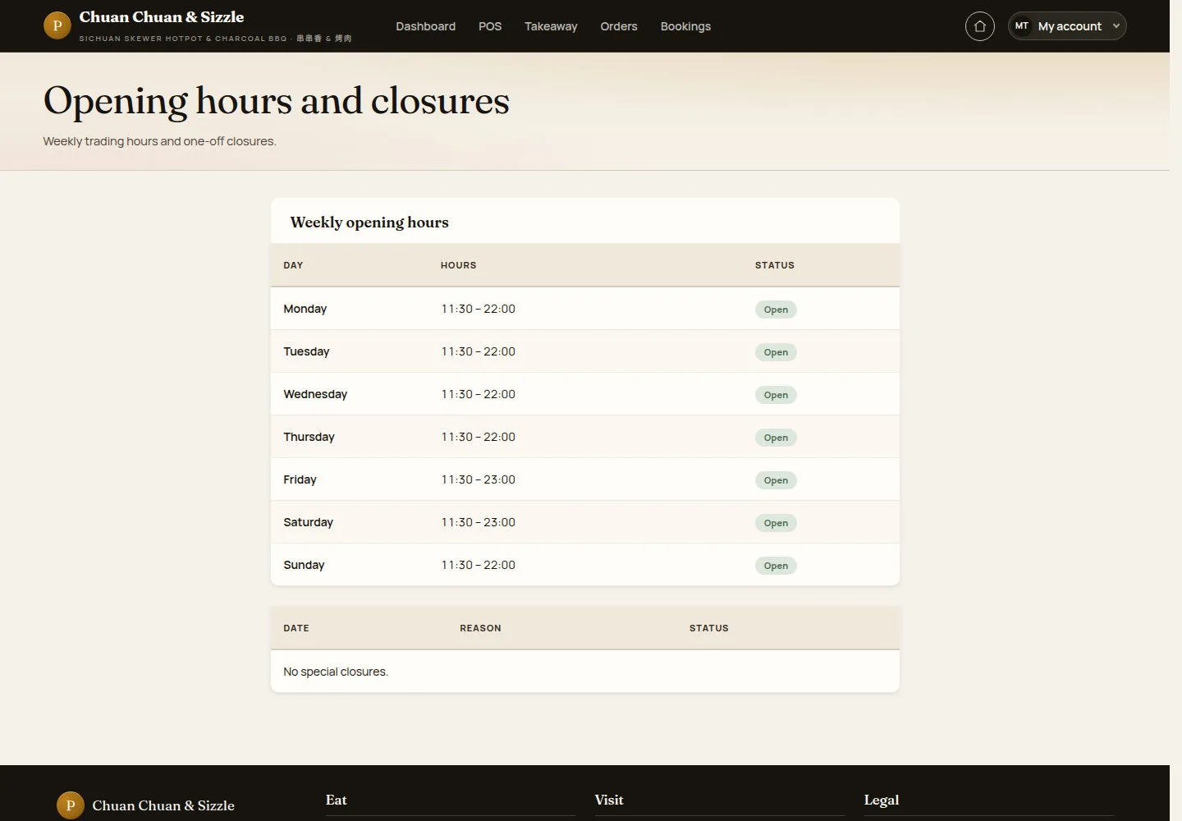Viewport: 1182px width, 821px height.
Task: Click the REASON column header
Action: (x=480, y=628)
